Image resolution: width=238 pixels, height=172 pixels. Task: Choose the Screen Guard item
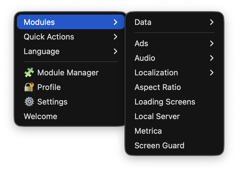(x=159, y=146)
